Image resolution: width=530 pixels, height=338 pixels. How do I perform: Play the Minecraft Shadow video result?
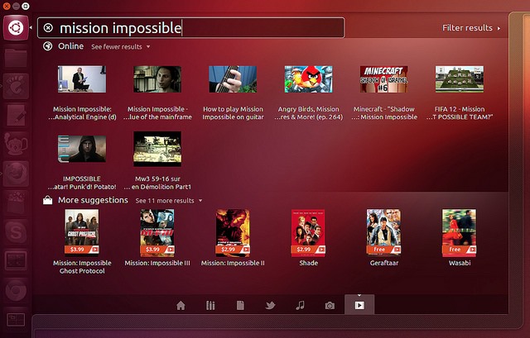point(383,79)
